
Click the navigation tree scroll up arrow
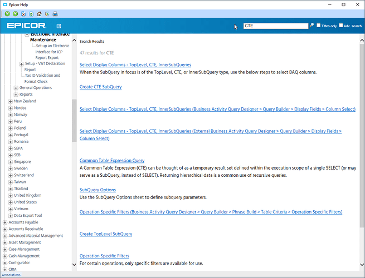[x=74, y=41]
